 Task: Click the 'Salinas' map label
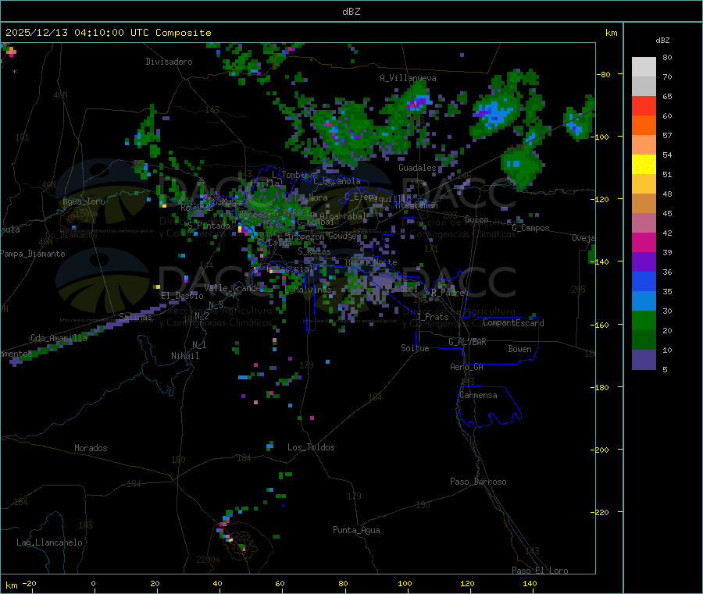coord(135,317)
